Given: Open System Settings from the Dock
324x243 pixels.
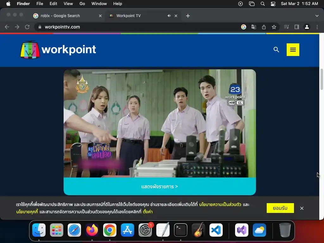Looking at the screenshot, I should click(x=145, y=230).
